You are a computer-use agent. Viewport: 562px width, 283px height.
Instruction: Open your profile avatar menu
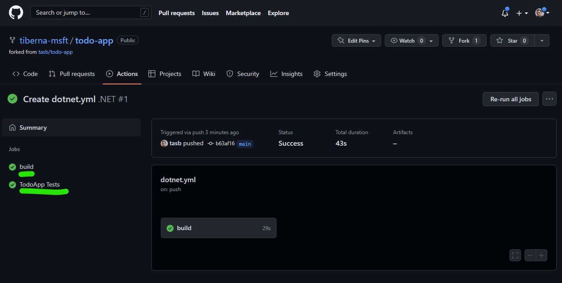pyautogui.click(x=539, y=13)
